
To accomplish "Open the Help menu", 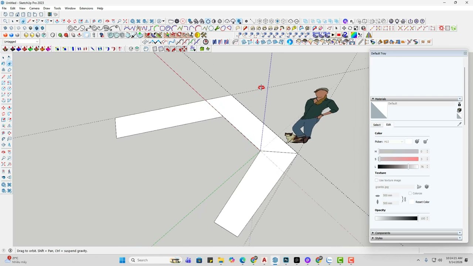I will click(x=100, y=8).
